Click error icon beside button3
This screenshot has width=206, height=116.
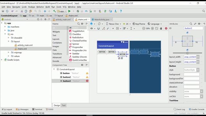(87, 81)
